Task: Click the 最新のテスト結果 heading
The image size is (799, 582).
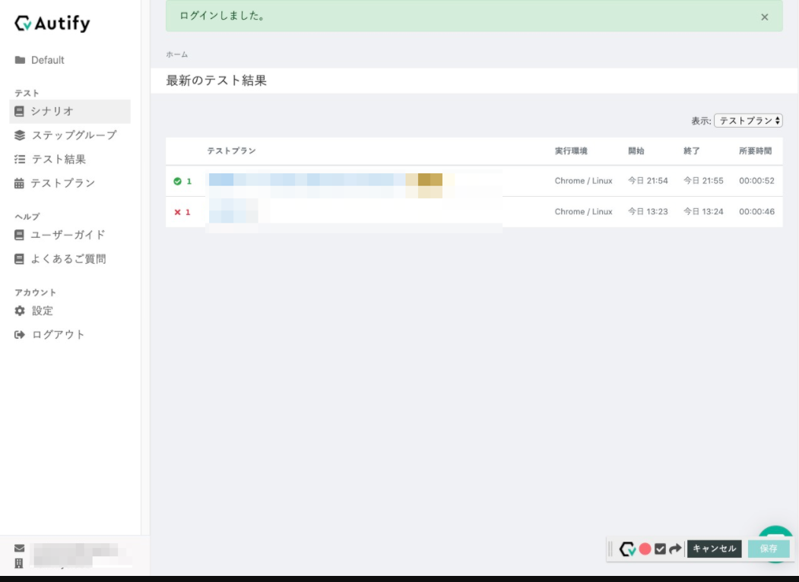Action: click(x=216, y=81)
